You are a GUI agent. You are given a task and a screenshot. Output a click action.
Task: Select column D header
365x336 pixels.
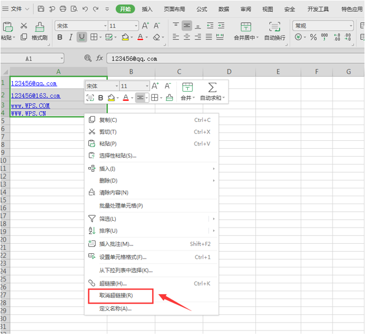229,72
